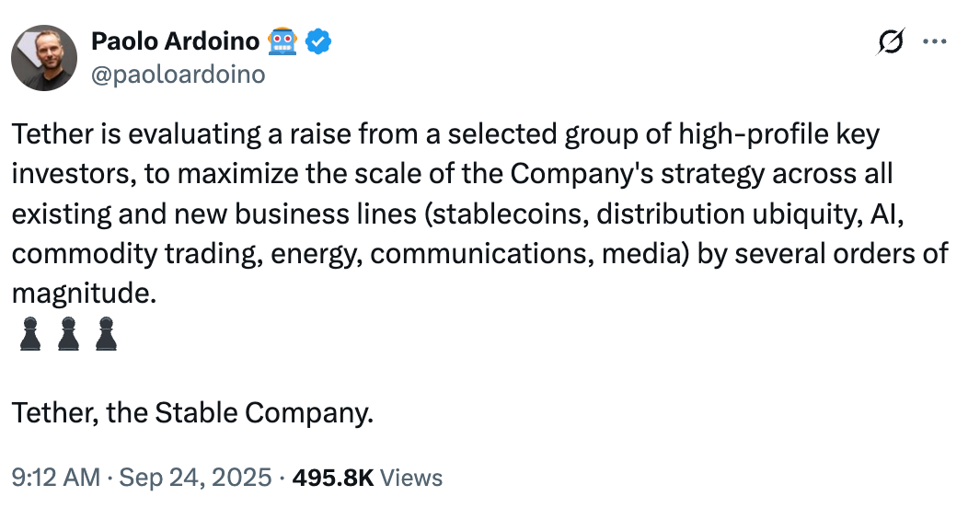Image resolution: width=968 pixels, height=508 pixels.
Task: Click the line starting "Tether is evaluating"
Action: pyautogui.click(x=445, y=134)
